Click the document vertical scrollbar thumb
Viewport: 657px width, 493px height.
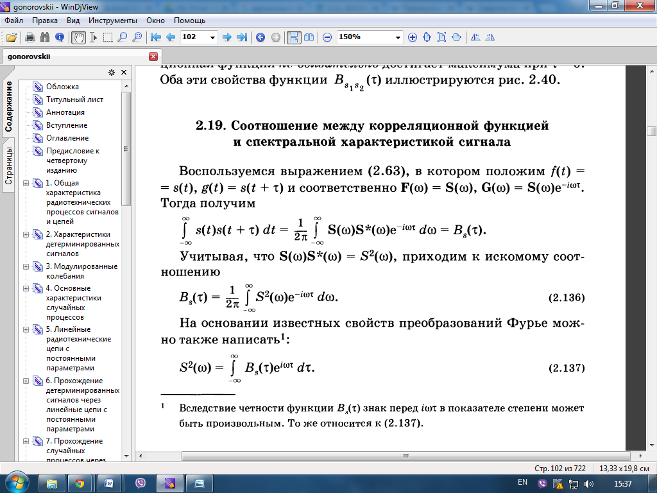tap(651, 131)
